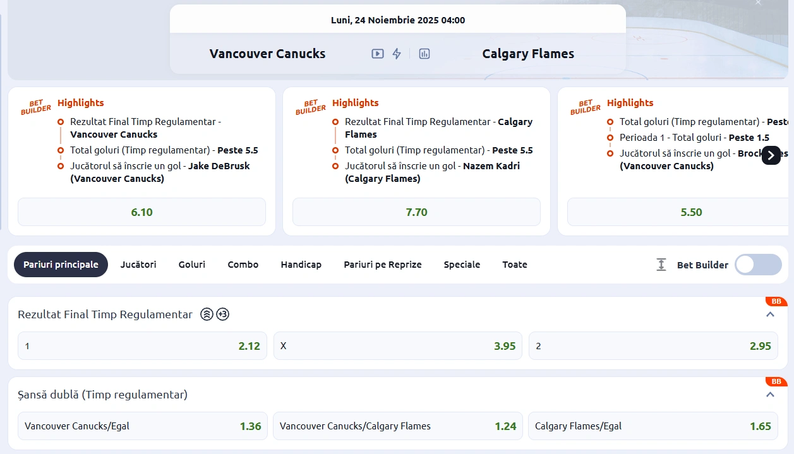Select the lightning live tracker icon
Viewport: 794px width, 454px height.
click(x=396, y=54)
